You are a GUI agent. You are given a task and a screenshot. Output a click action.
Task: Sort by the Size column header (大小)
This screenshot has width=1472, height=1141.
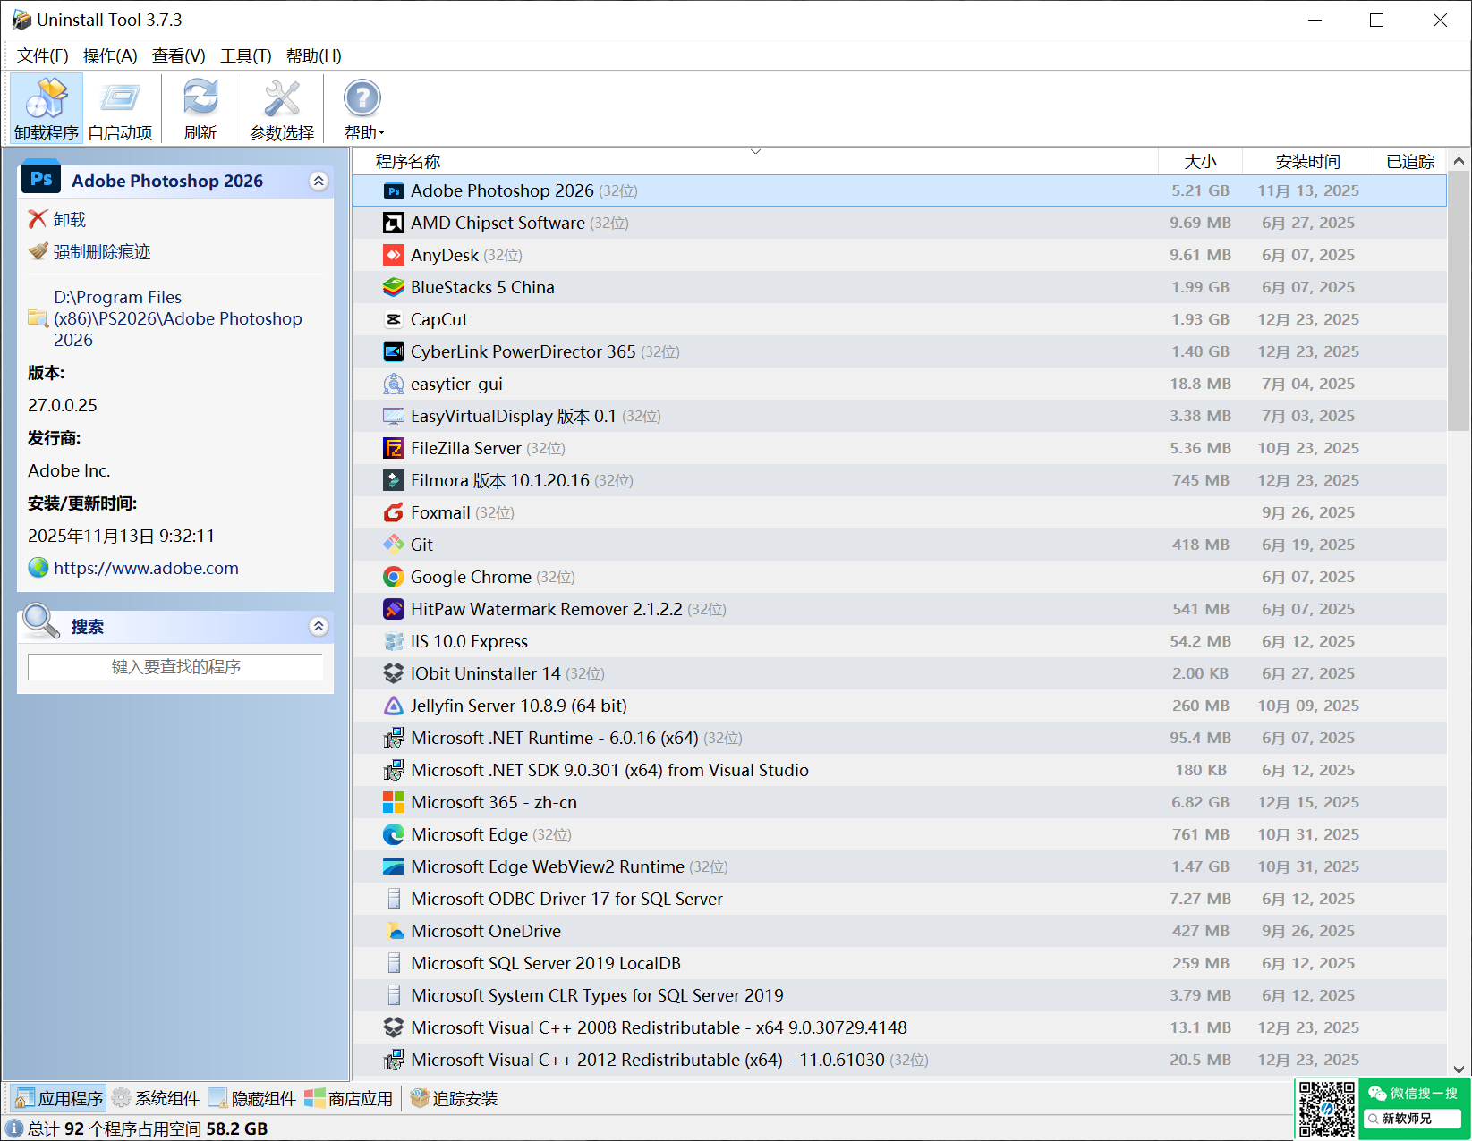(x=1200, y=161)
